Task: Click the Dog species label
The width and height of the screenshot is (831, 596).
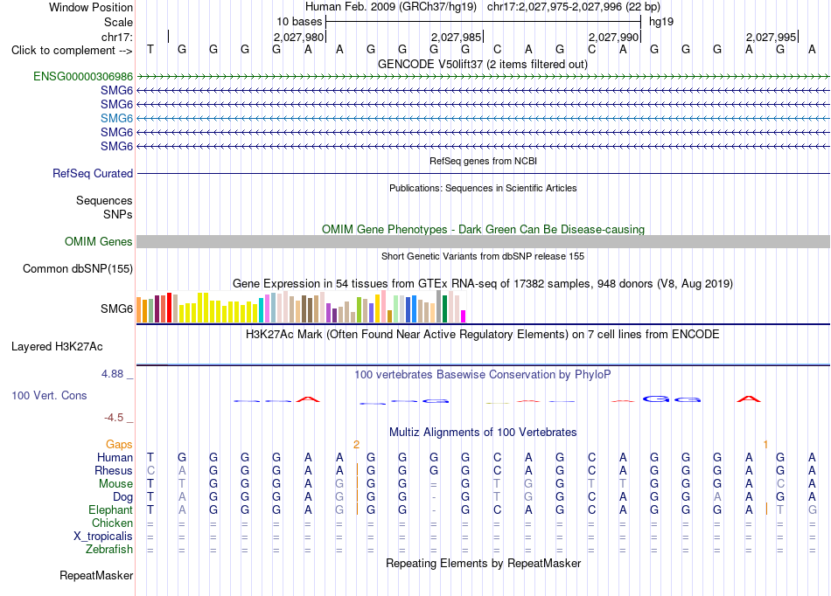Action: (x=122, y=497)
